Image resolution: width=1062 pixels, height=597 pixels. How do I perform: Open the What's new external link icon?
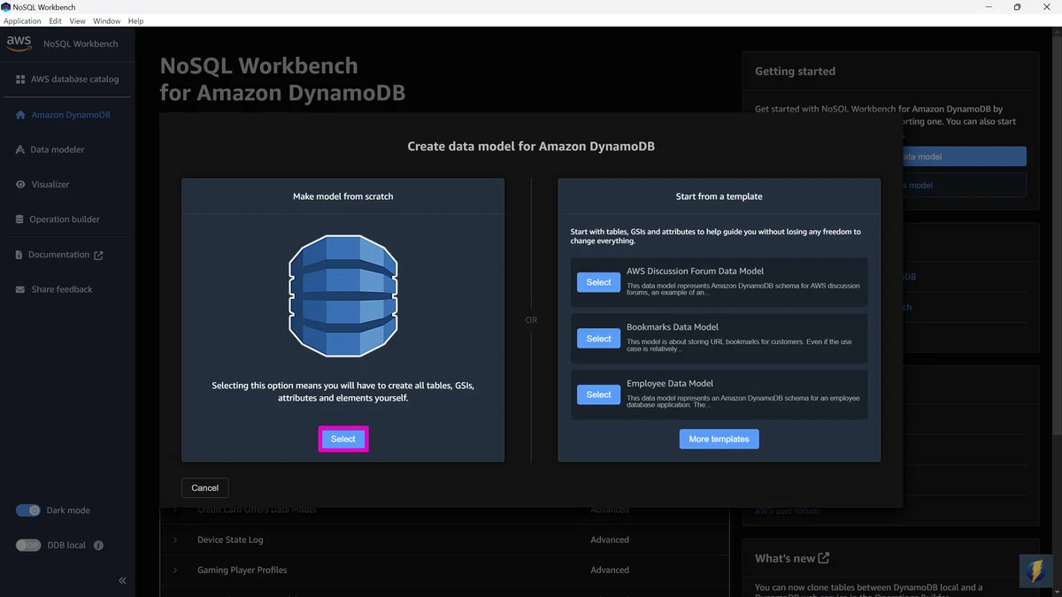(x=824, y=558)
